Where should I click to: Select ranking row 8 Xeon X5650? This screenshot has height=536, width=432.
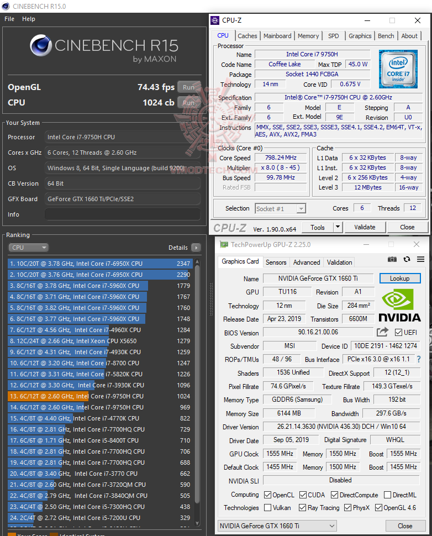coord(100,341)
